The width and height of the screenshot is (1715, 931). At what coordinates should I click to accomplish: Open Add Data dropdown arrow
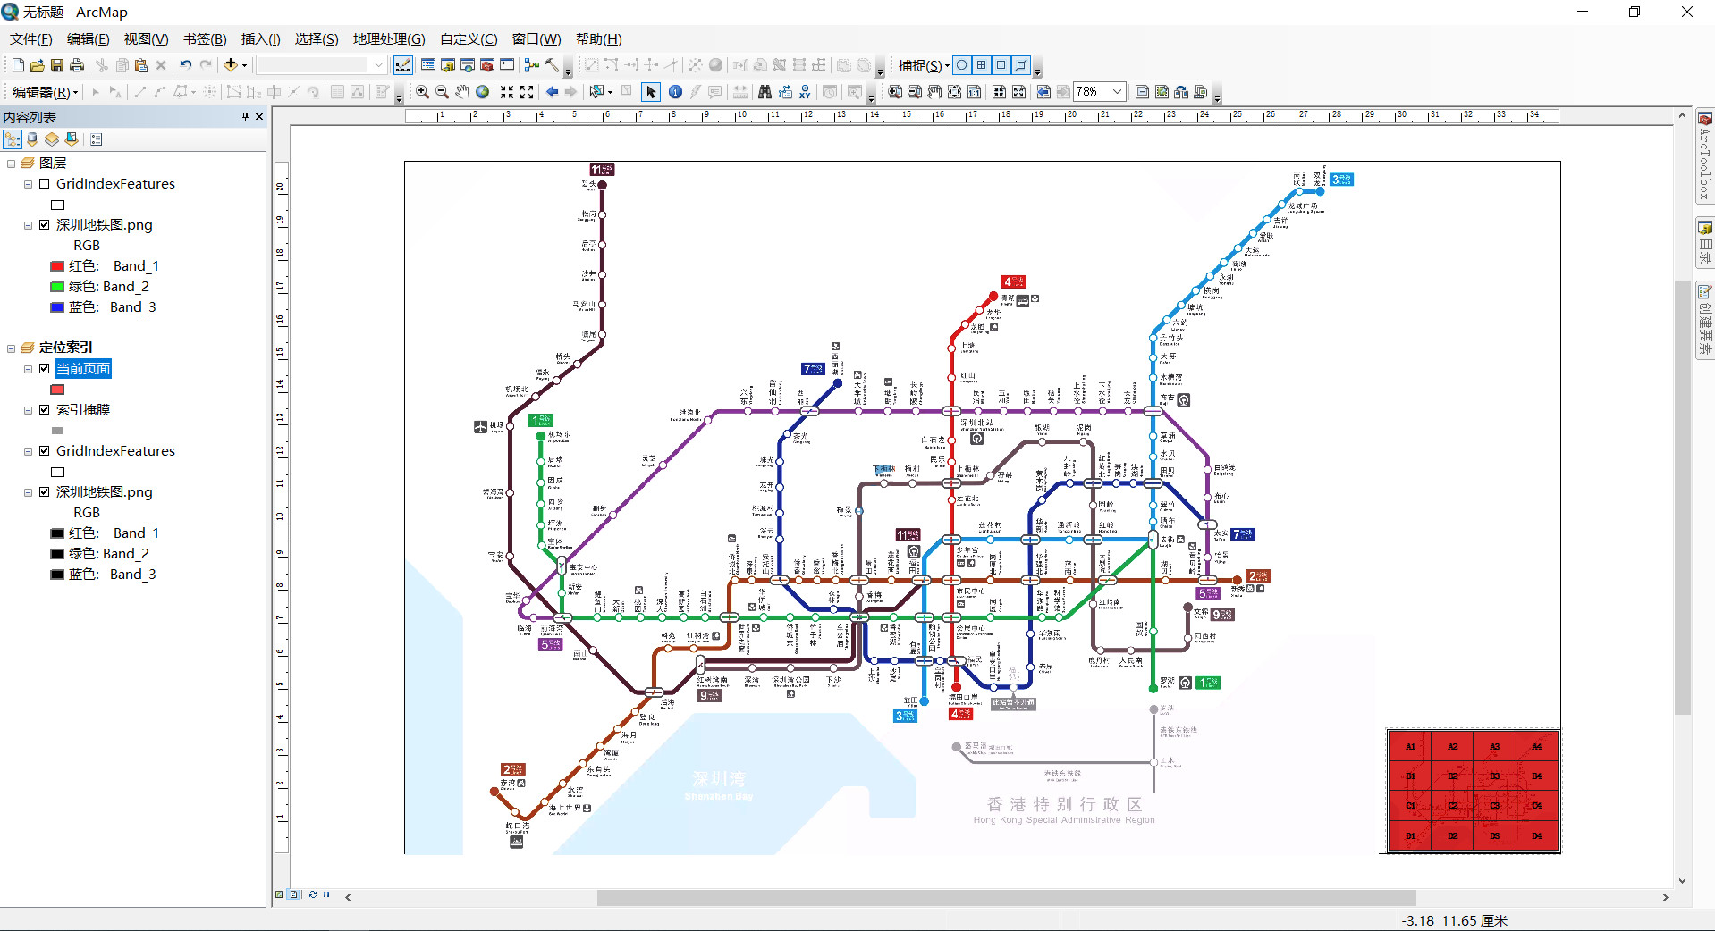click(x=244, y=65)
